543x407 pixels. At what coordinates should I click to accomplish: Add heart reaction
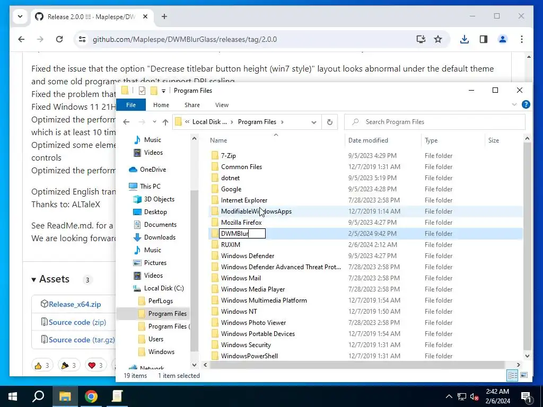95,366
